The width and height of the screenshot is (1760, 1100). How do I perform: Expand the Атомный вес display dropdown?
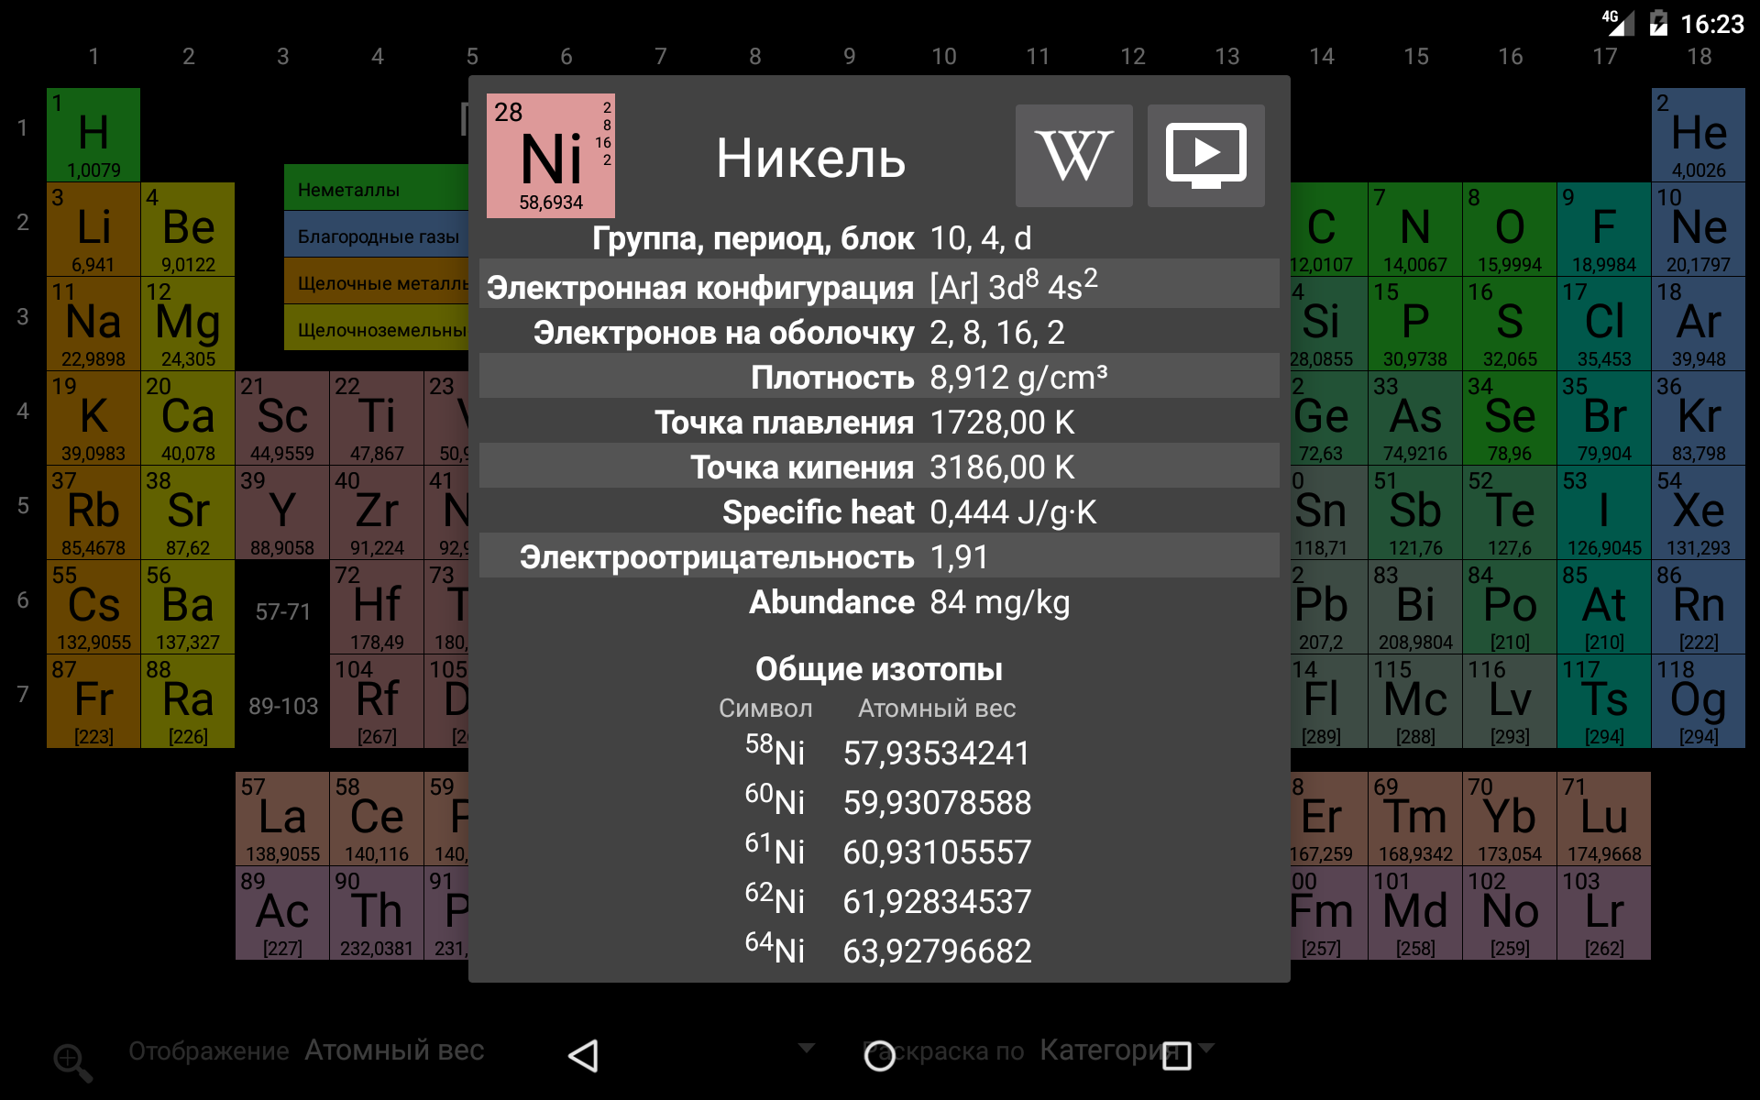coord(394,1050)
